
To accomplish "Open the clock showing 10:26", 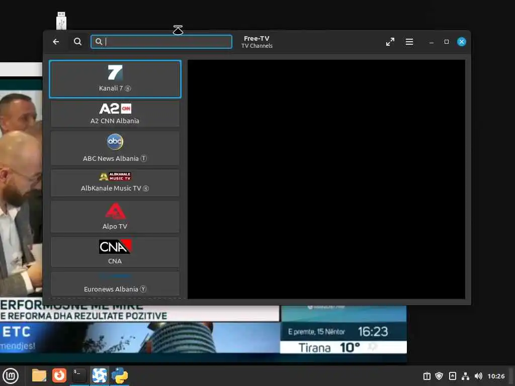I will (496, 376).
